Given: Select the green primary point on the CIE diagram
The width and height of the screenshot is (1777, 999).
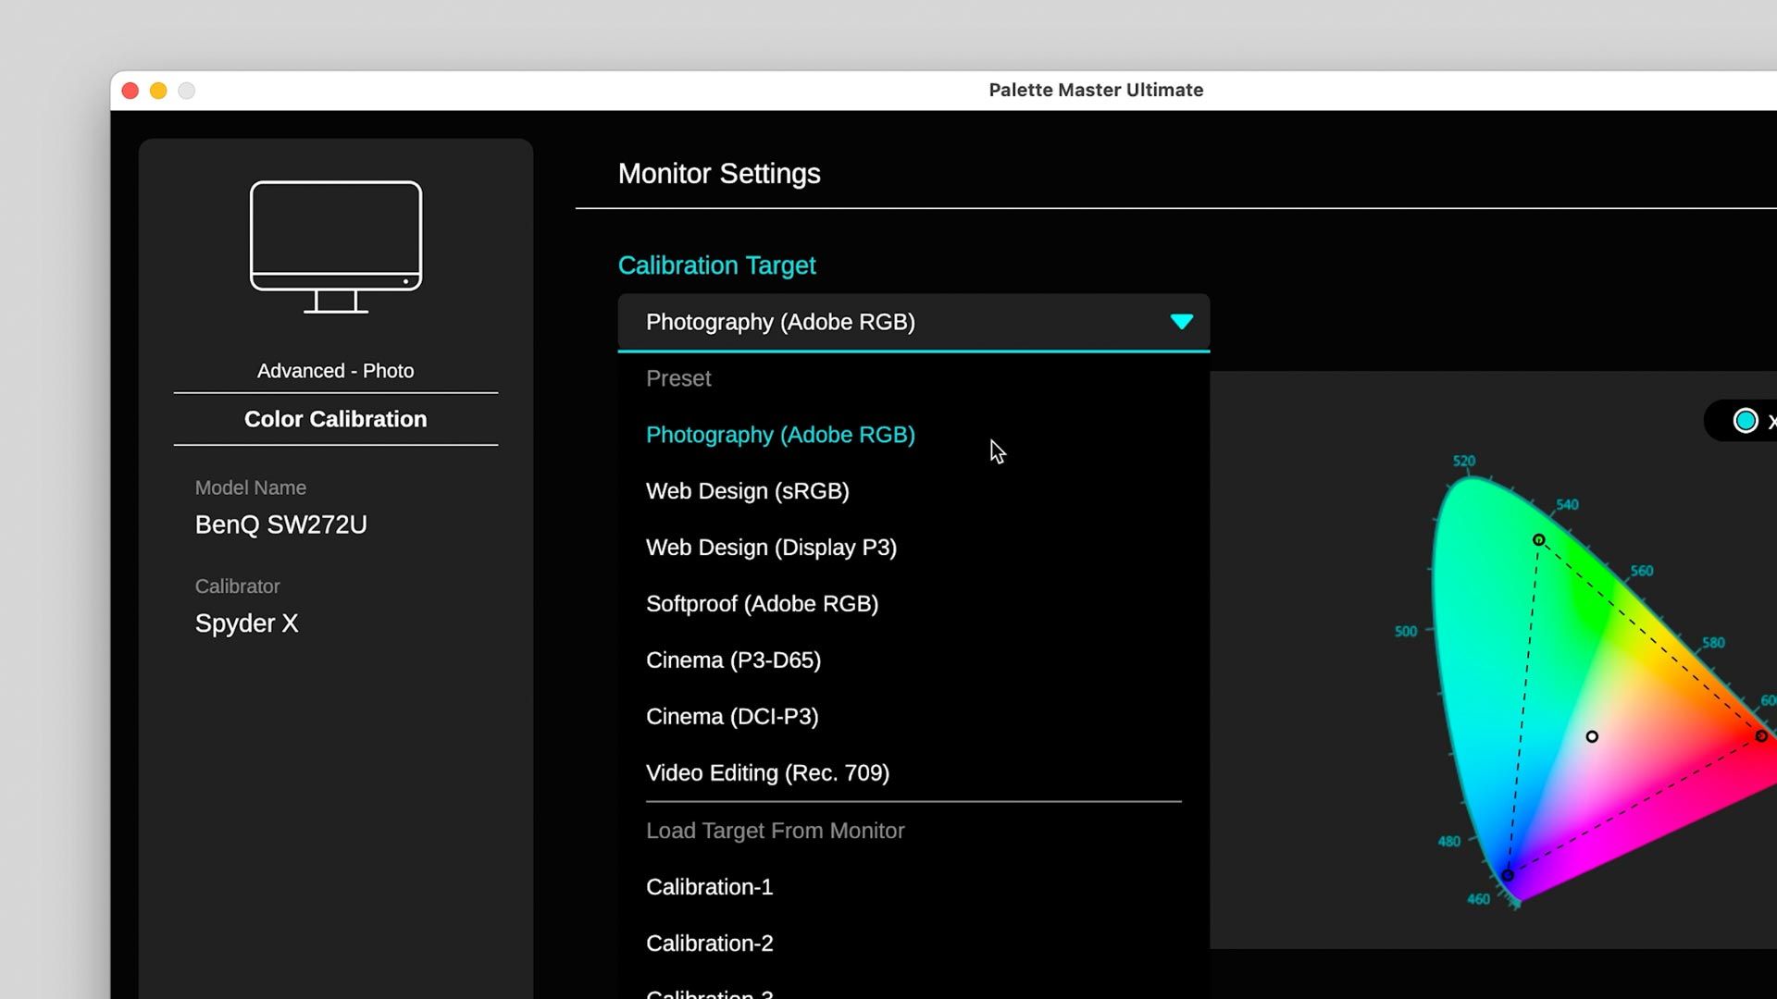Looking at the screenshot, I should click(x=1537, y=539).
